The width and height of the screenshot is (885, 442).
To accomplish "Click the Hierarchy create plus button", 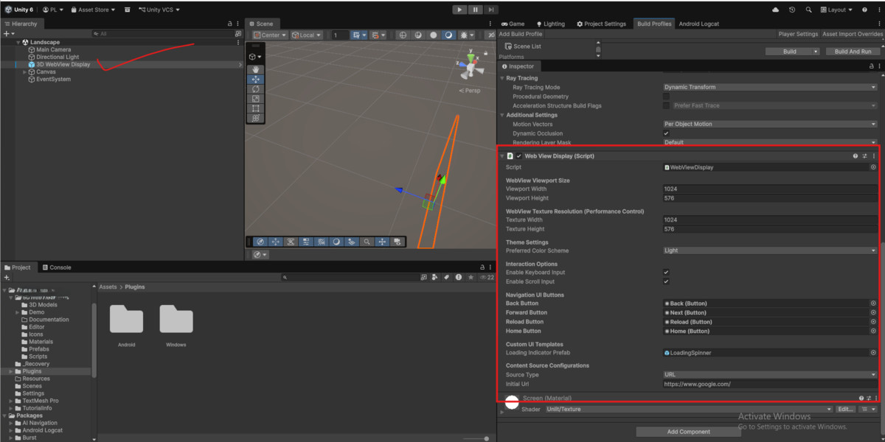I will pyautogui.click(x=6, y=34).
